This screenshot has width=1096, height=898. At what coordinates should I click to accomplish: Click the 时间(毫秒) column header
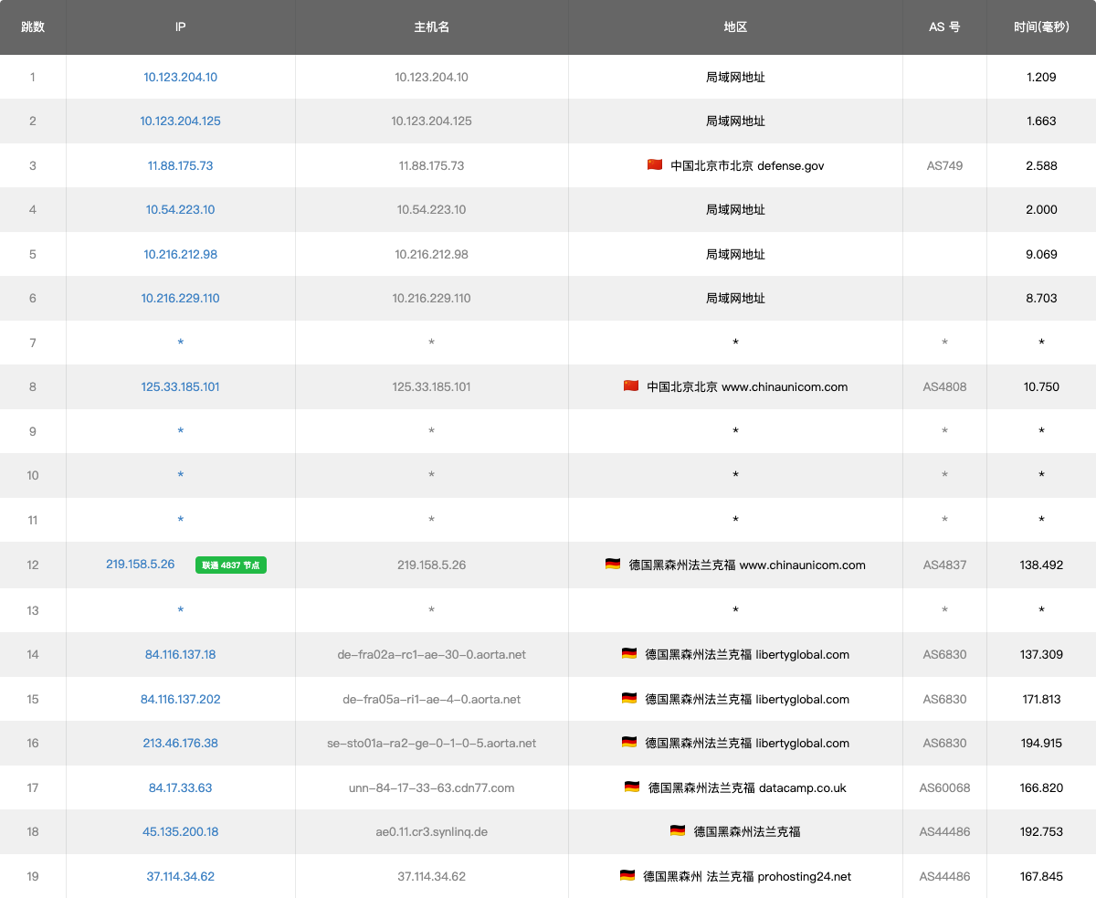click(x=1041, y=26)
